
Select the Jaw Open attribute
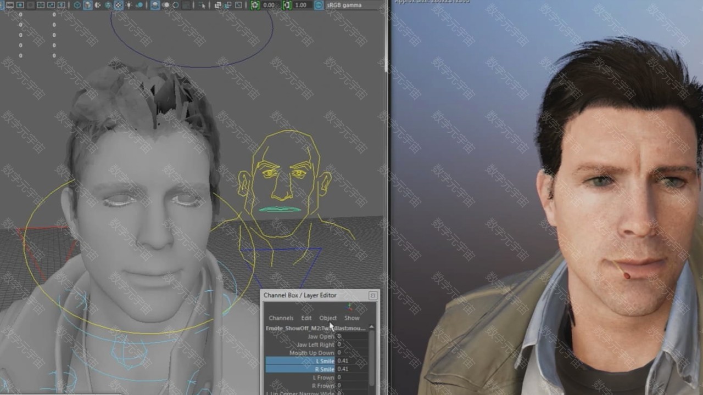click(321, 336)
